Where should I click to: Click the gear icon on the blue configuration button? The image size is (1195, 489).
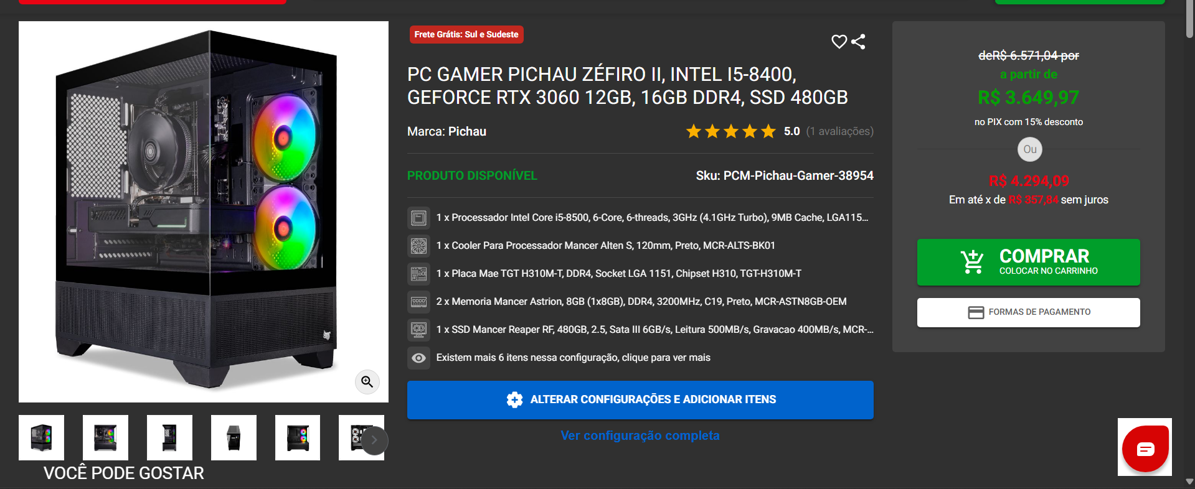click(x=514, y=399)
